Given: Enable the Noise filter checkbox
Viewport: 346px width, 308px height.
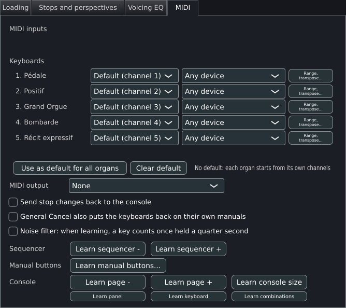Looking at the screenshot, I should point(13,231).
